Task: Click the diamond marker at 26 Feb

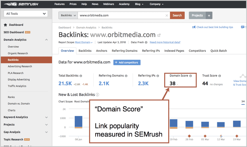Action: (x=189, y=136)
